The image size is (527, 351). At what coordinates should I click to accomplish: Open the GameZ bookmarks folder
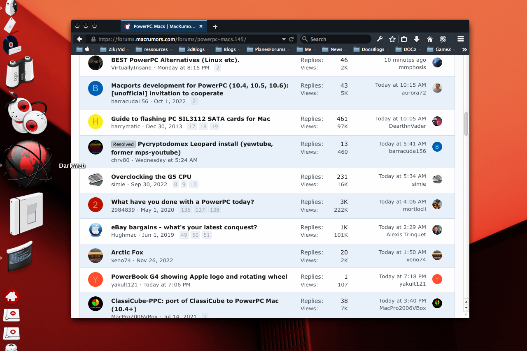[442, 49]
